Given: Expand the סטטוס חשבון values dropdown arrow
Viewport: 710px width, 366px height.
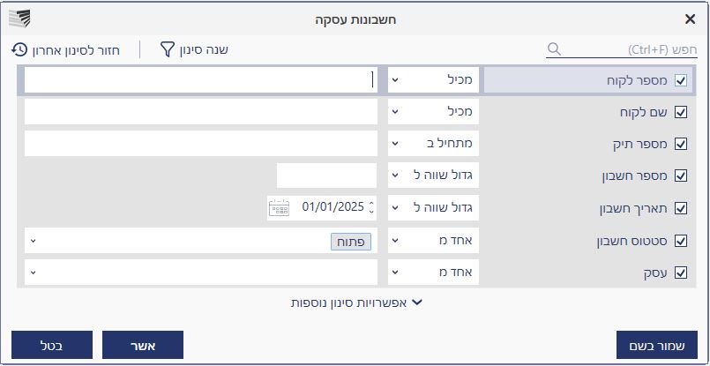Looking at the screenshot, I should tap(33, 241).
